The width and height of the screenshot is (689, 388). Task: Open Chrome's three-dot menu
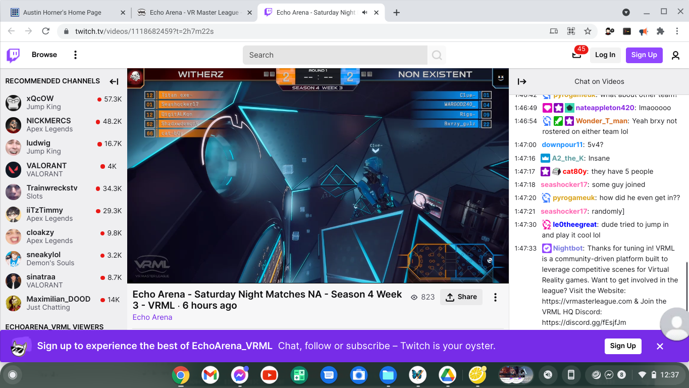pos(677,31)
